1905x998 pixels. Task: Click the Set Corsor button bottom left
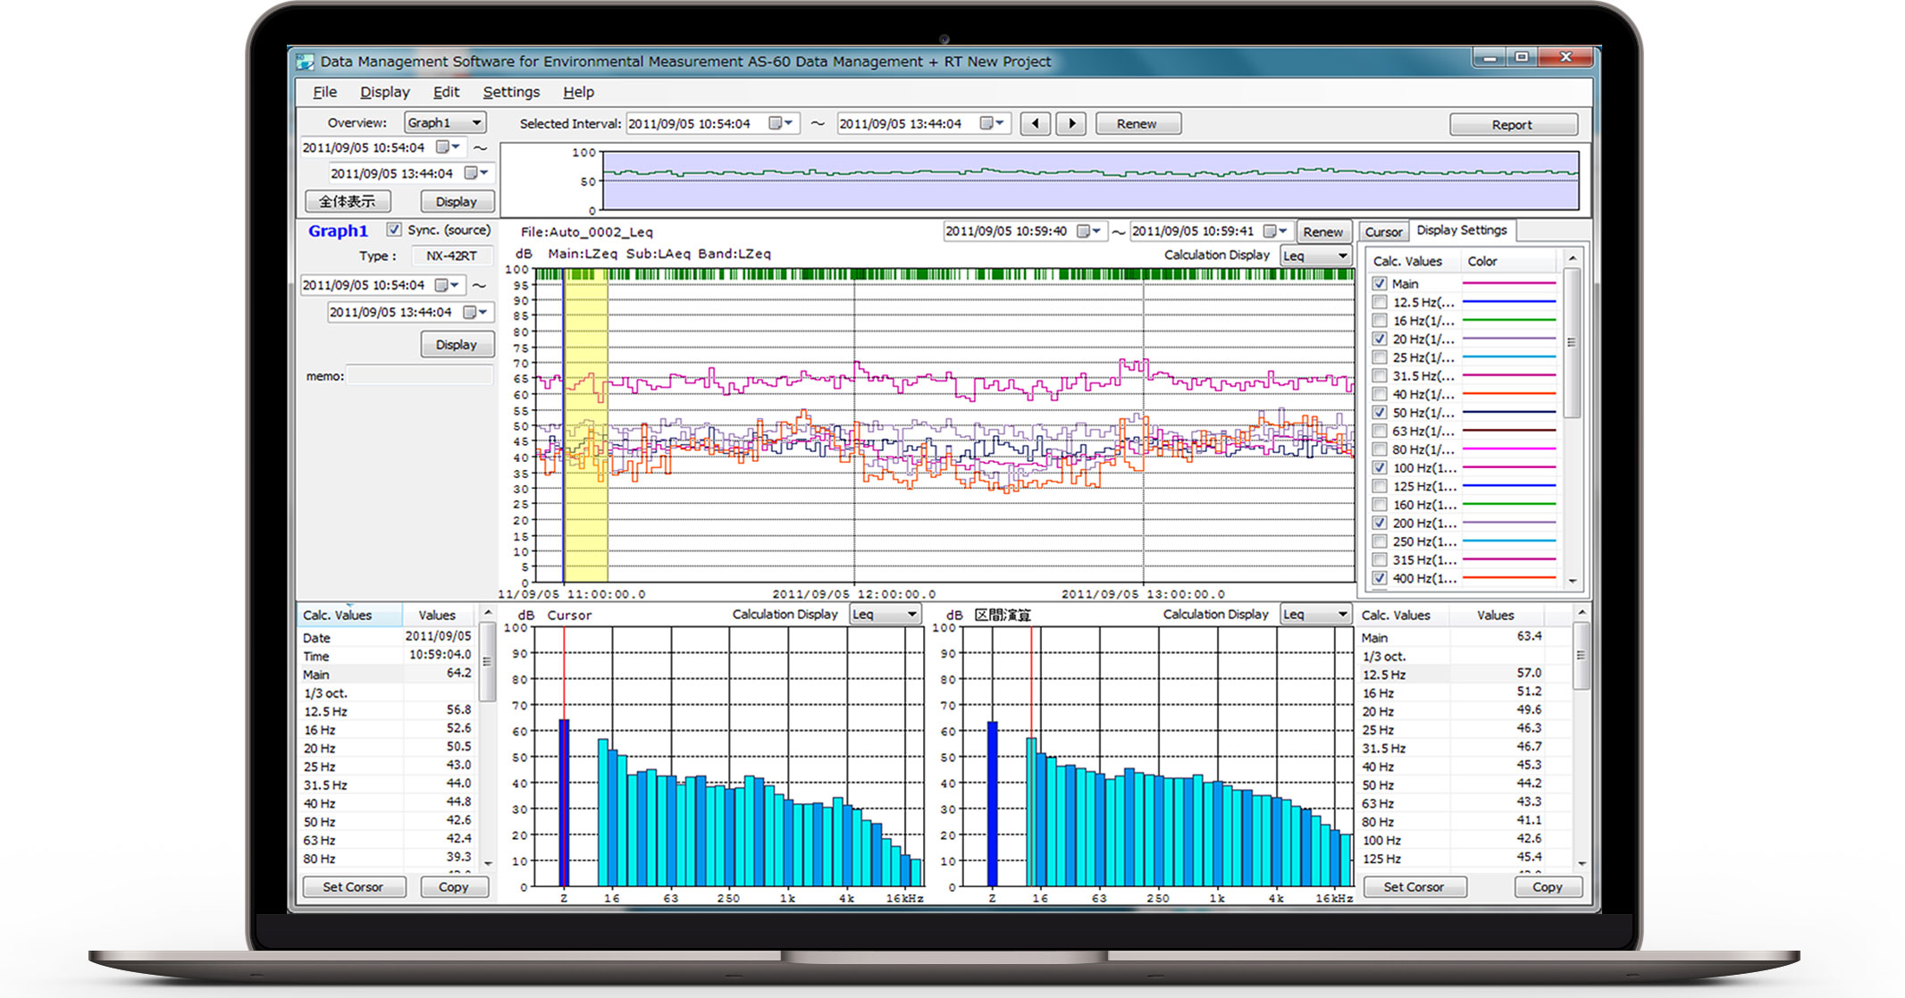[x=353, y=887]
